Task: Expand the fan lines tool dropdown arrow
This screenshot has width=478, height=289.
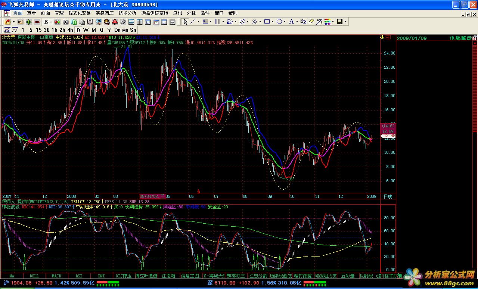Action: pos(235,22)
